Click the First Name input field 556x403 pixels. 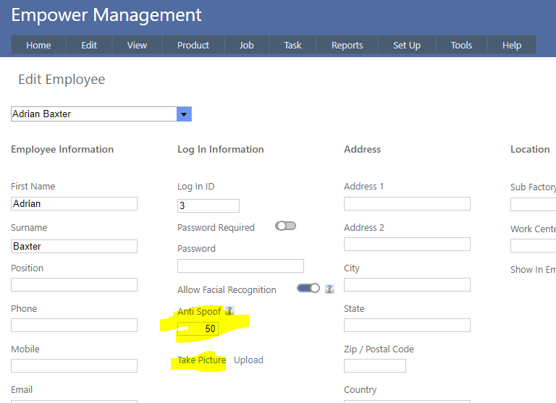click(x=74, y=204)
